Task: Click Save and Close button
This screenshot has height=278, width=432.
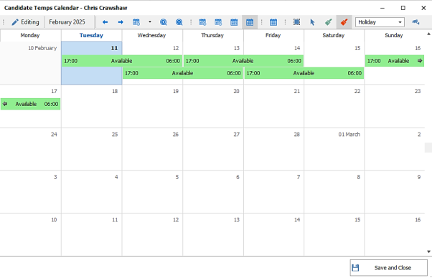Action: coord(389,268)
